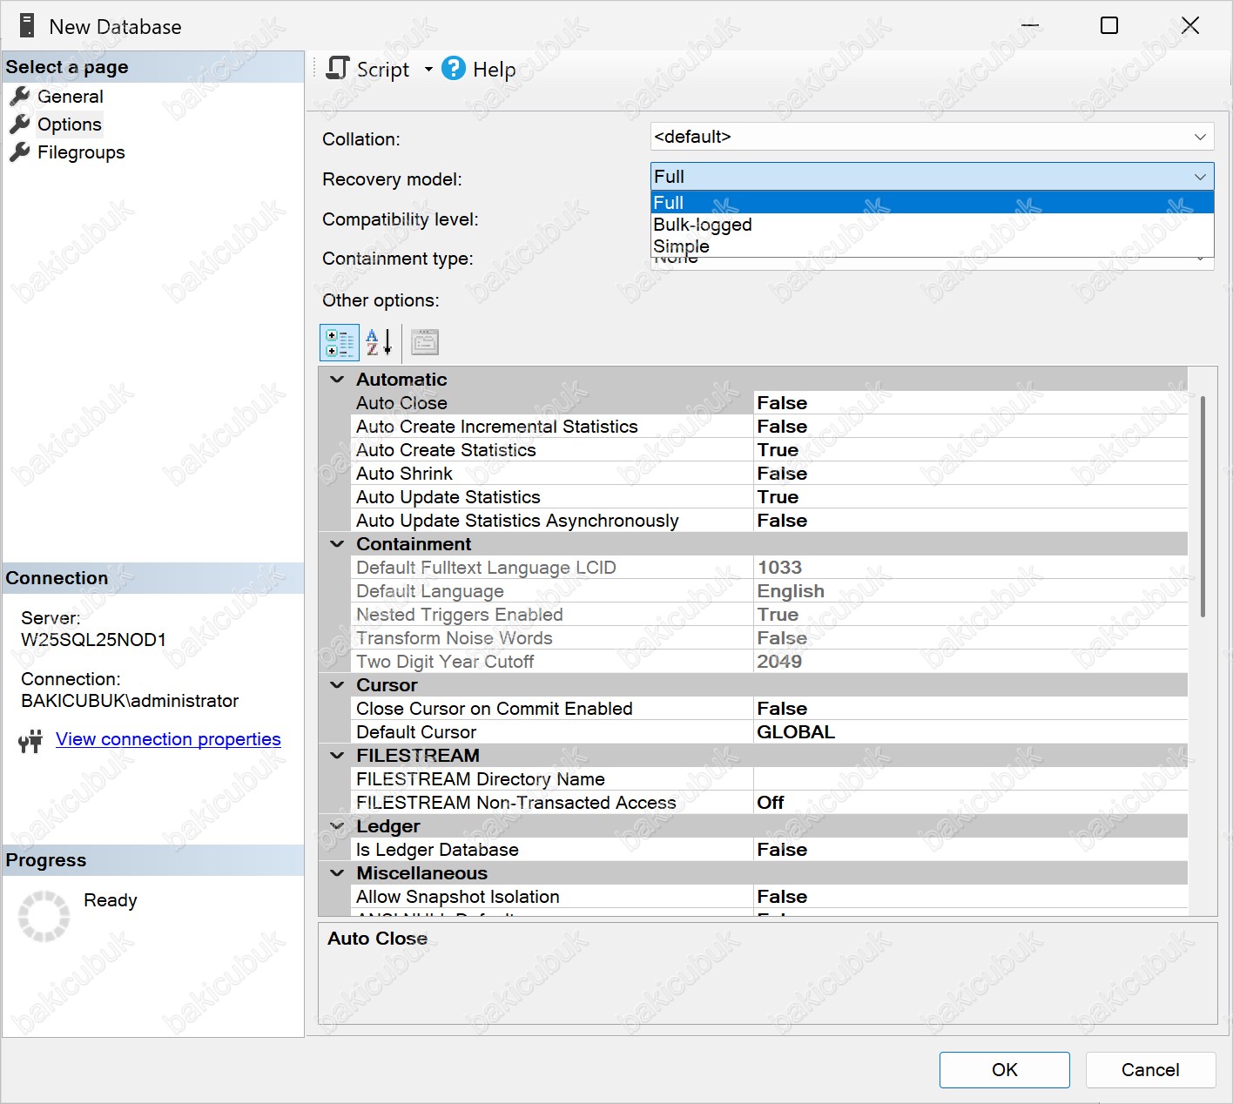Choose Bulk-logged recovery model

702,225
